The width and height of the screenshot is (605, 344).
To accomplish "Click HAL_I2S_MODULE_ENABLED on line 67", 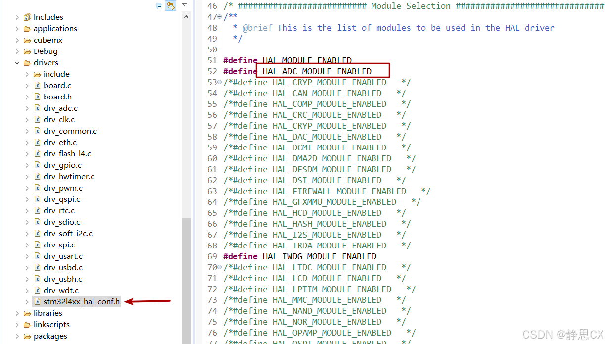I will coord(326,235).
